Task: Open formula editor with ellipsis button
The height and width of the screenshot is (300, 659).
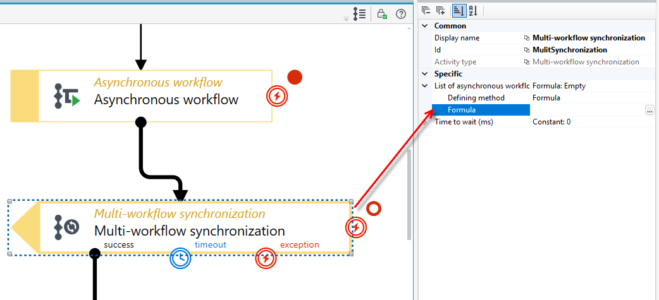Action: (650, 110)
